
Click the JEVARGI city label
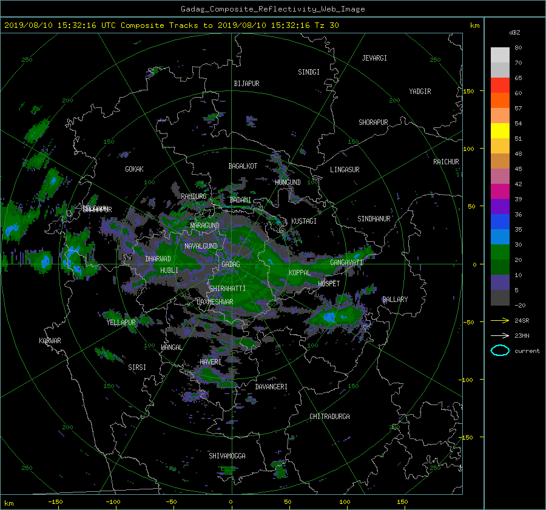374,58
